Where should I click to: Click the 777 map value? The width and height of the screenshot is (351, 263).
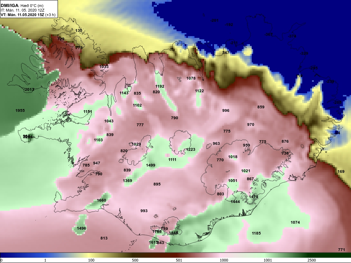[x=140, y=125]
